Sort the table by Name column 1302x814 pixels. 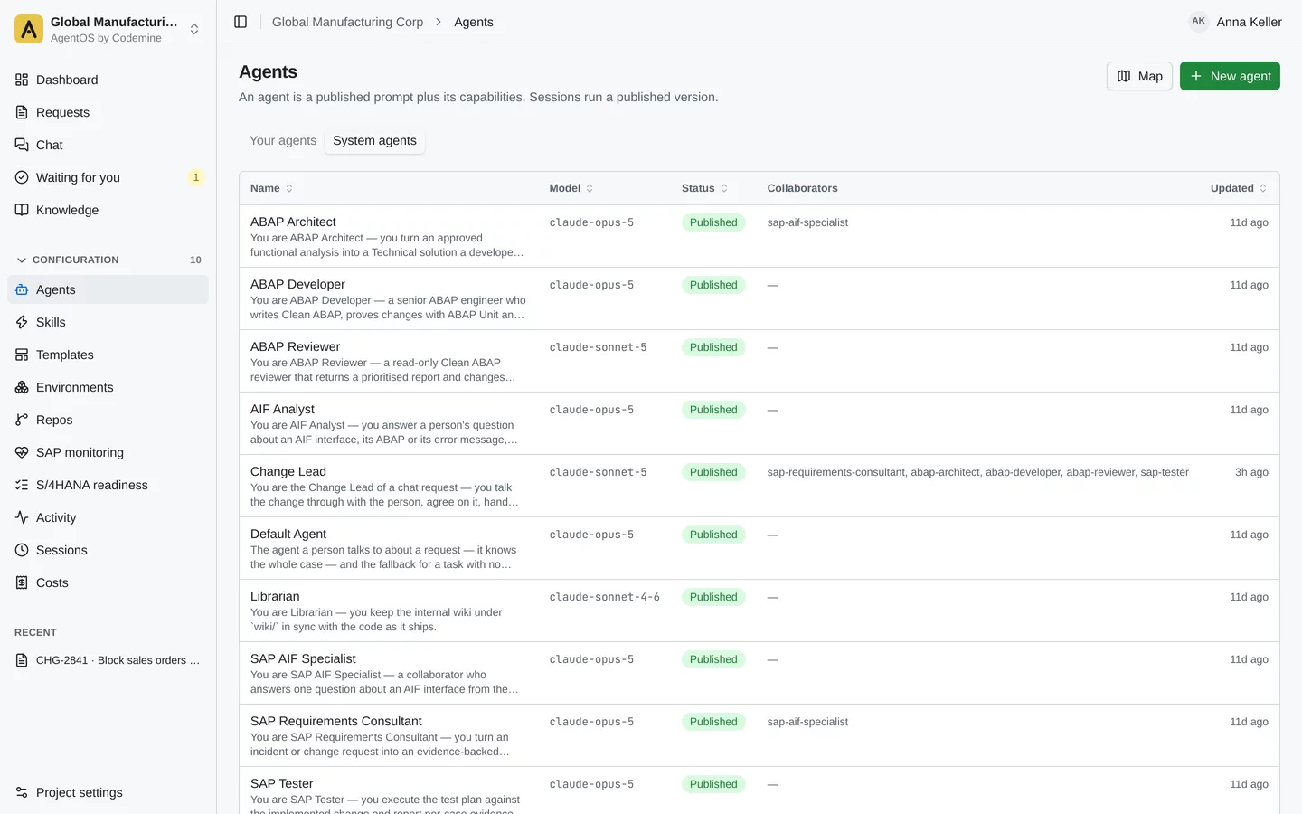tap(271, 188)
